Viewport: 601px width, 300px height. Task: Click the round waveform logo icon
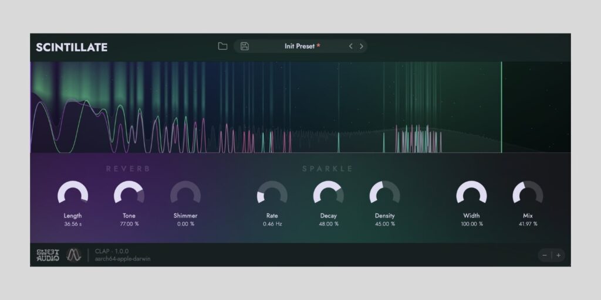tap(73, 255)
